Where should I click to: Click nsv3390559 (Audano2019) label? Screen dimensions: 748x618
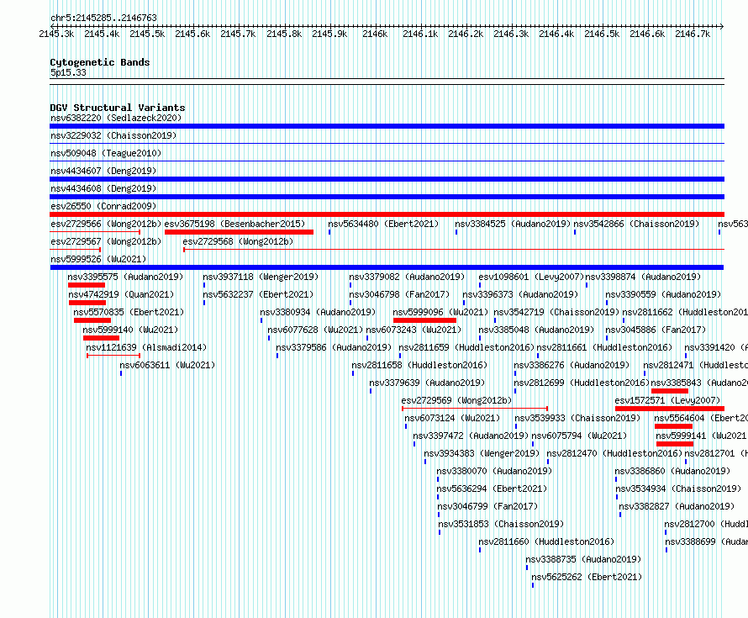click(x=664, y=294)
